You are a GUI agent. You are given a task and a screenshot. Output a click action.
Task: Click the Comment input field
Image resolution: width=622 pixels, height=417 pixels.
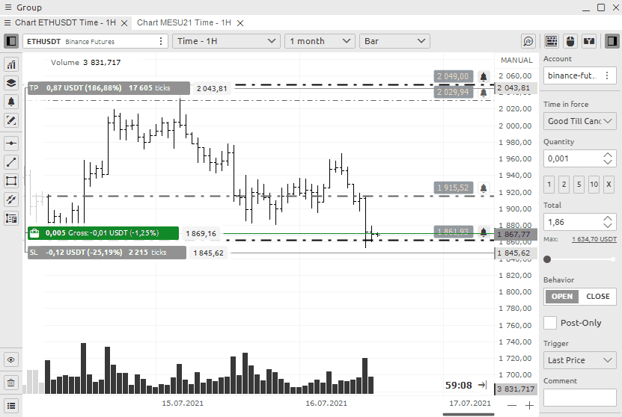(x=579, y=398)
